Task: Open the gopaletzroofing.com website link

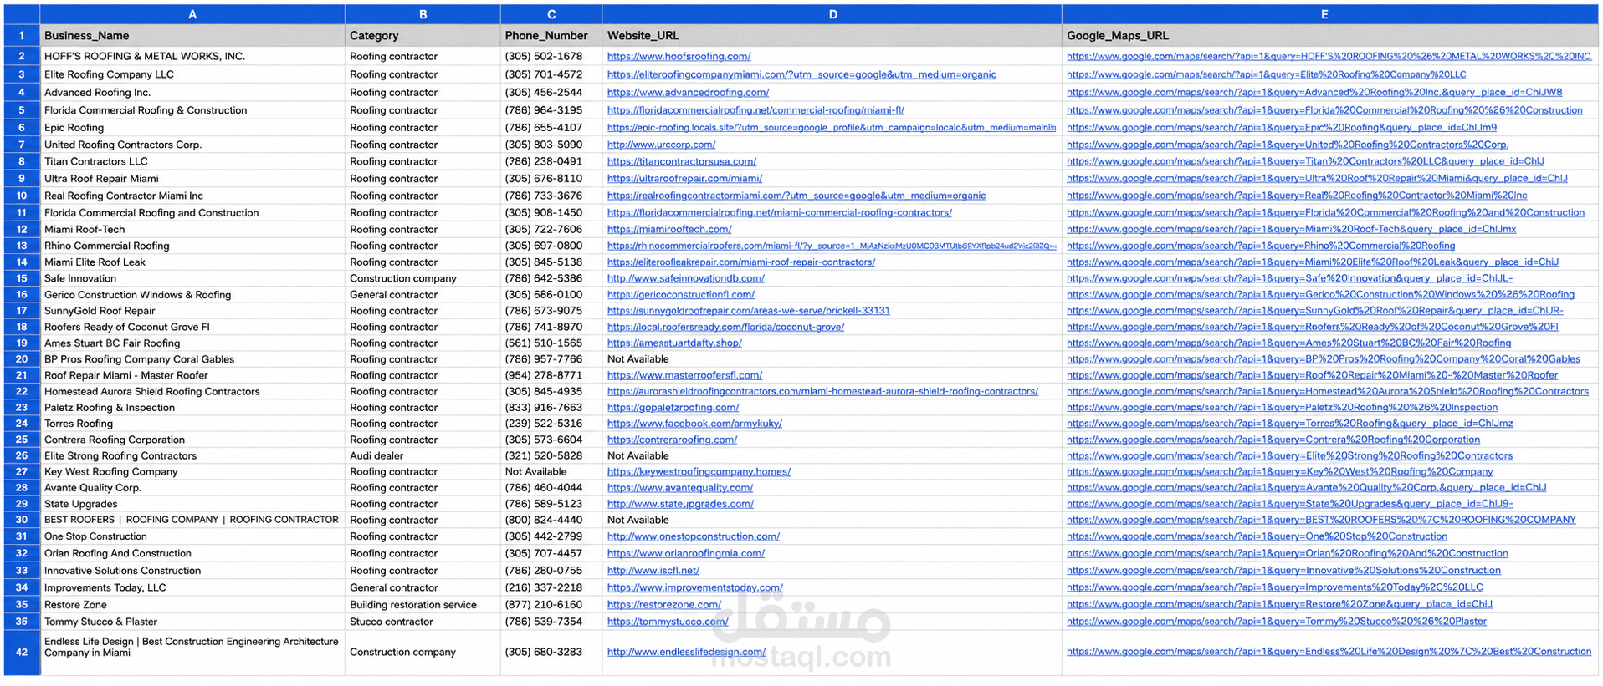Action: coord(673,407)
